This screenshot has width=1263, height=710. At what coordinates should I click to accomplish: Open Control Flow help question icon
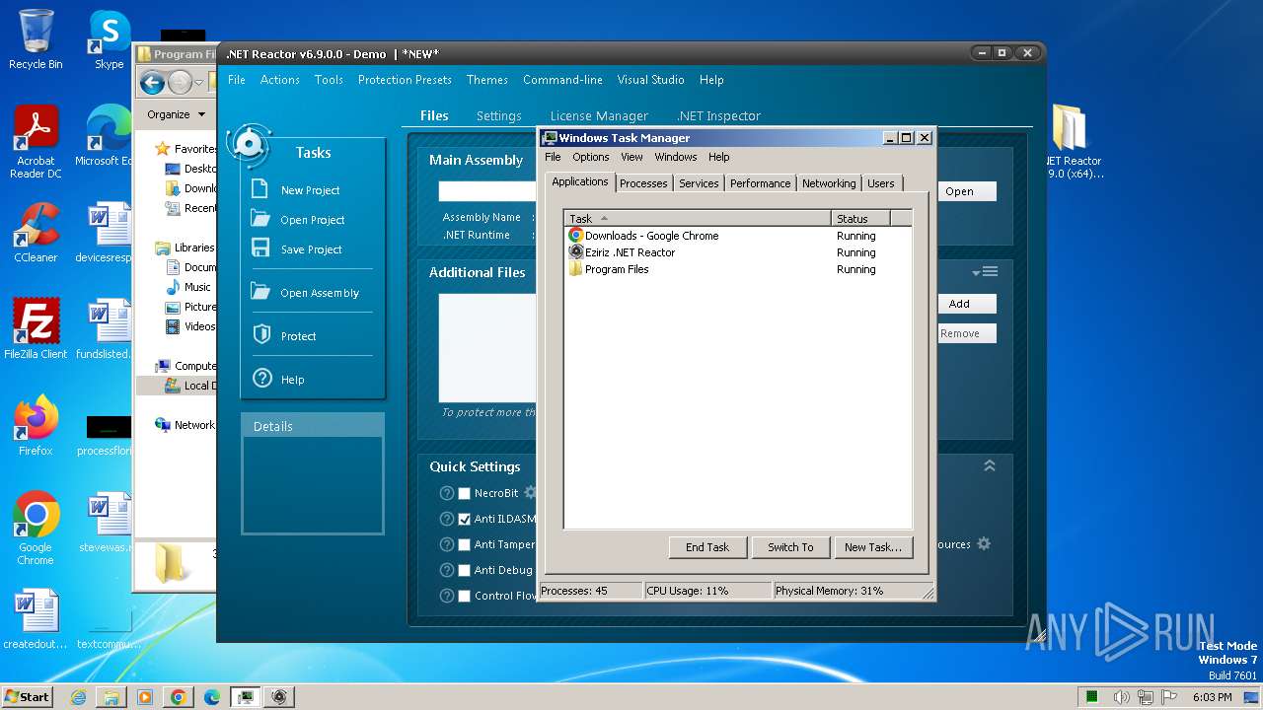tap(447, 596)
